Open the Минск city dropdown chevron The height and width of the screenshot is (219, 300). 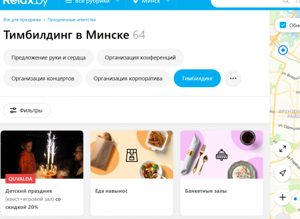click(168, 1)
